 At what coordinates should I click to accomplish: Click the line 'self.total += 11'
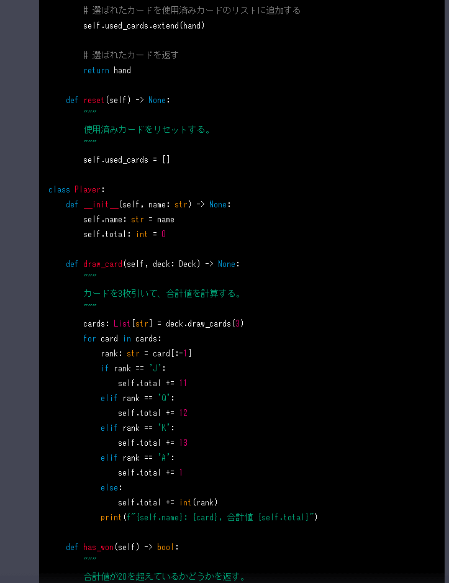pos(153,383)
